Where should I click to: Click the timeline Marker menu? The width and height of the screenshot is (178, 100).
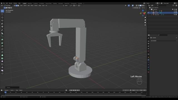point(21,90)
